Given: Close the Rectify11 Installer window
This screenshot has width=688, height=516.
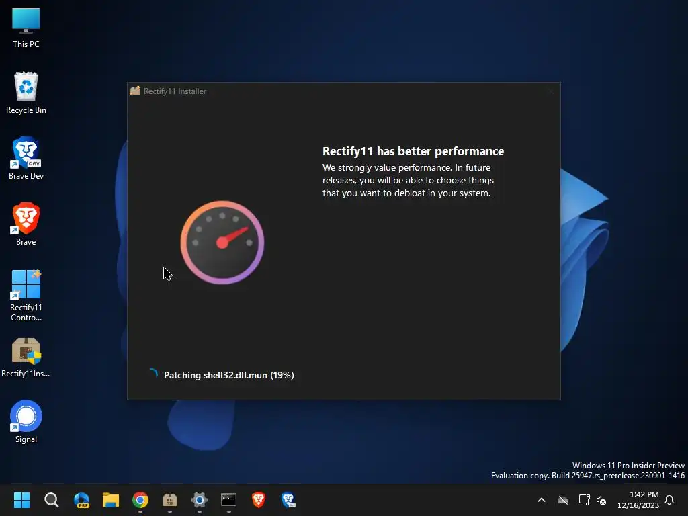Looking at the screenshot, I should (x=551, y=91).
